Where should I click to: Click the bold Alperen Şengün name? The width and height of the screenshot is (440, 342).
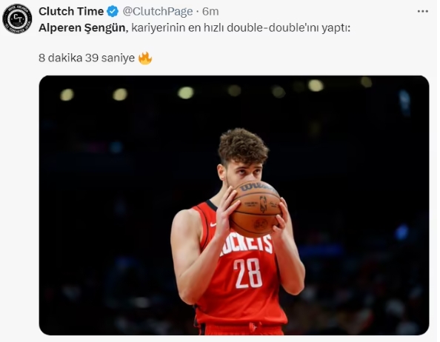tap(82, 27)
